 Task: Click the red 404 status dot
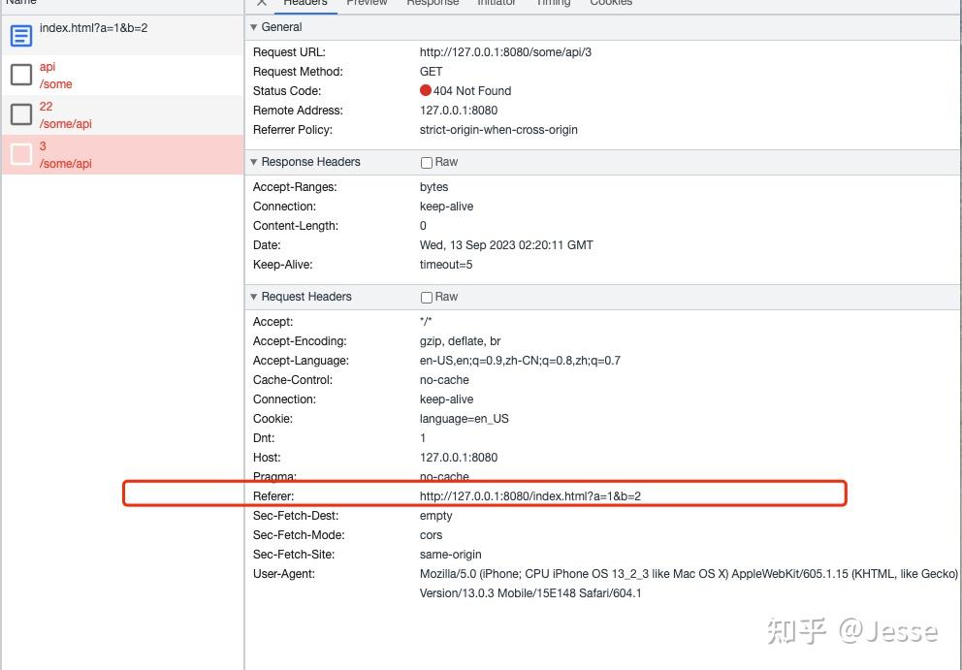pyautogui.click(x=425, y=90)
